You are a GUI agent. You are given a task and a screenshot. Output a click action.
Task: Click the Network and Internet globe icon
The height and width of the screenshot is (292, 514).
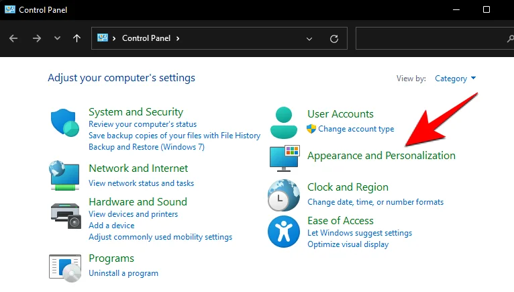coord(64,175)
